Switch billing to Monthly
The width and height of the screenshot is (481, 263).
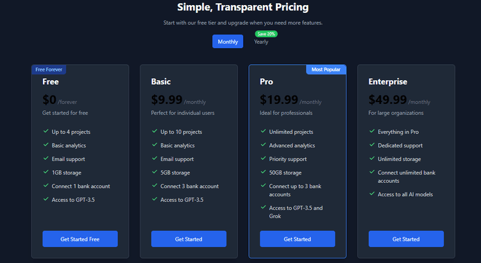228,42
